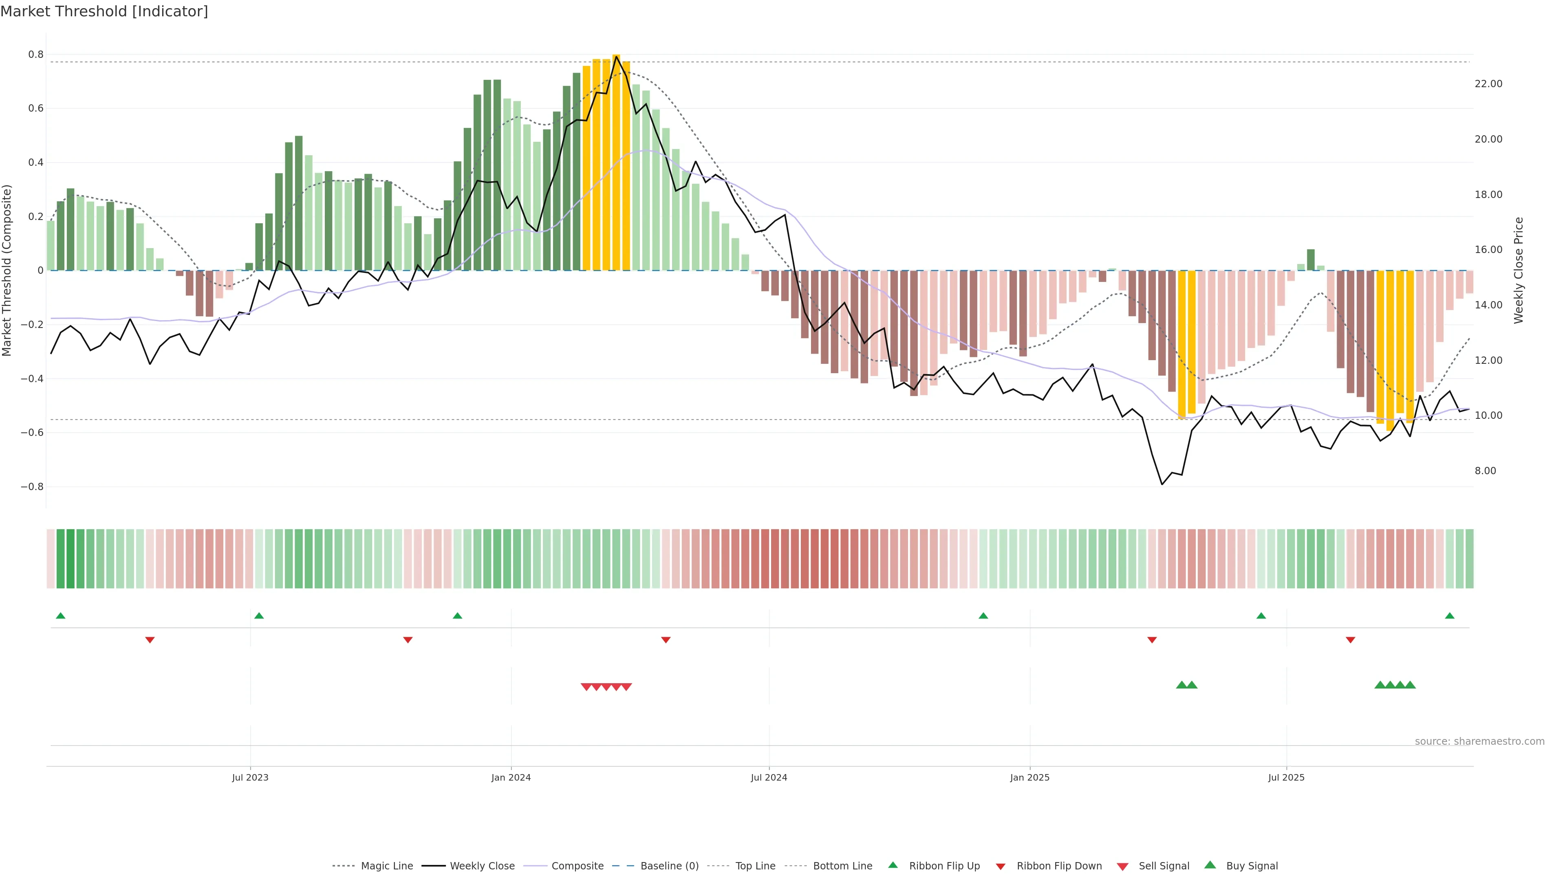Click the rightmost green ribbon flip up marker
The width and height of the screenshot is (1565, 880).
(x=1450, y=616)
